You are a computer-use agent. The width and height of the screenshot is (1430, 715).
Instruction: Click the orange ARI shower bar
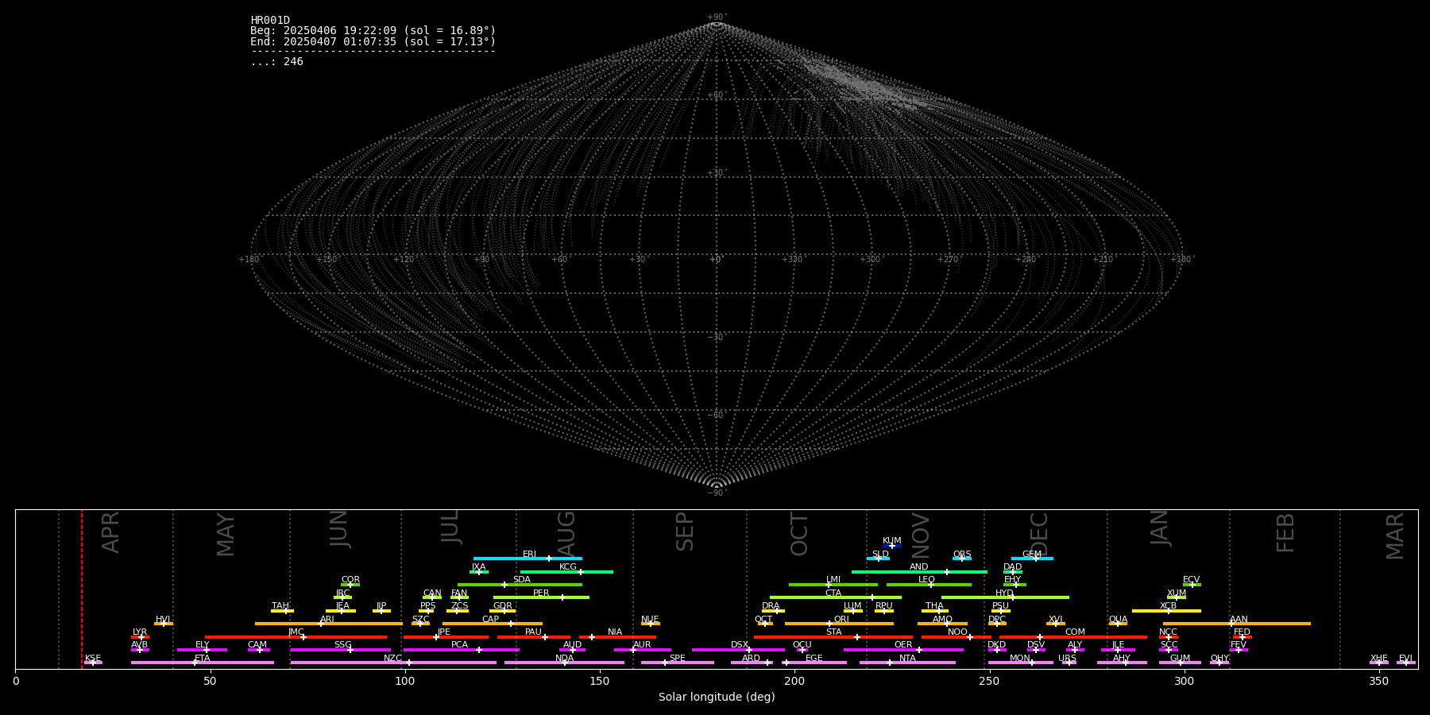click(x=329, y=624)
